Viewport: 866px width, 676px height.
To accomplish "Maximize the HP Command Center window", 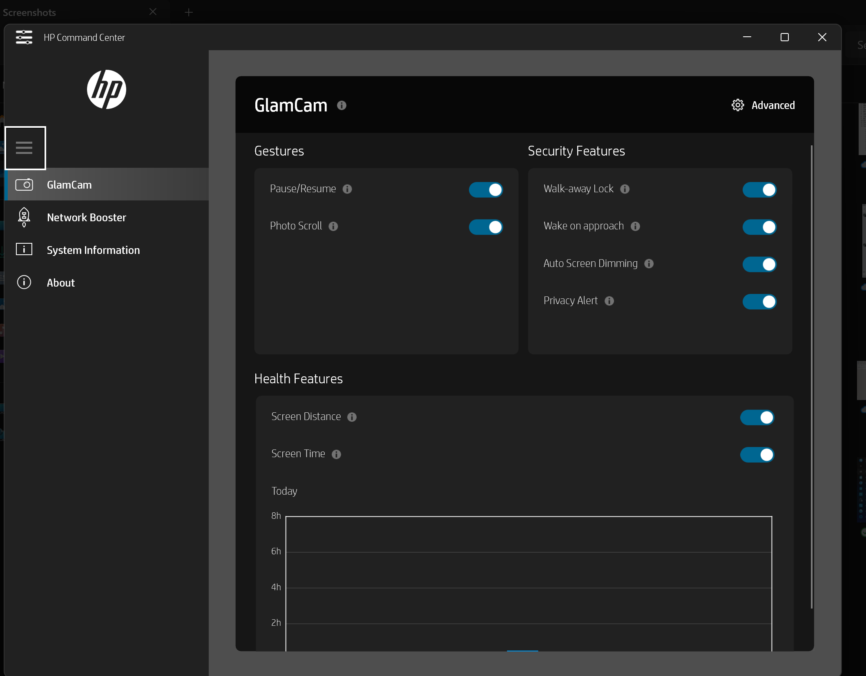I will pos(784,37).
